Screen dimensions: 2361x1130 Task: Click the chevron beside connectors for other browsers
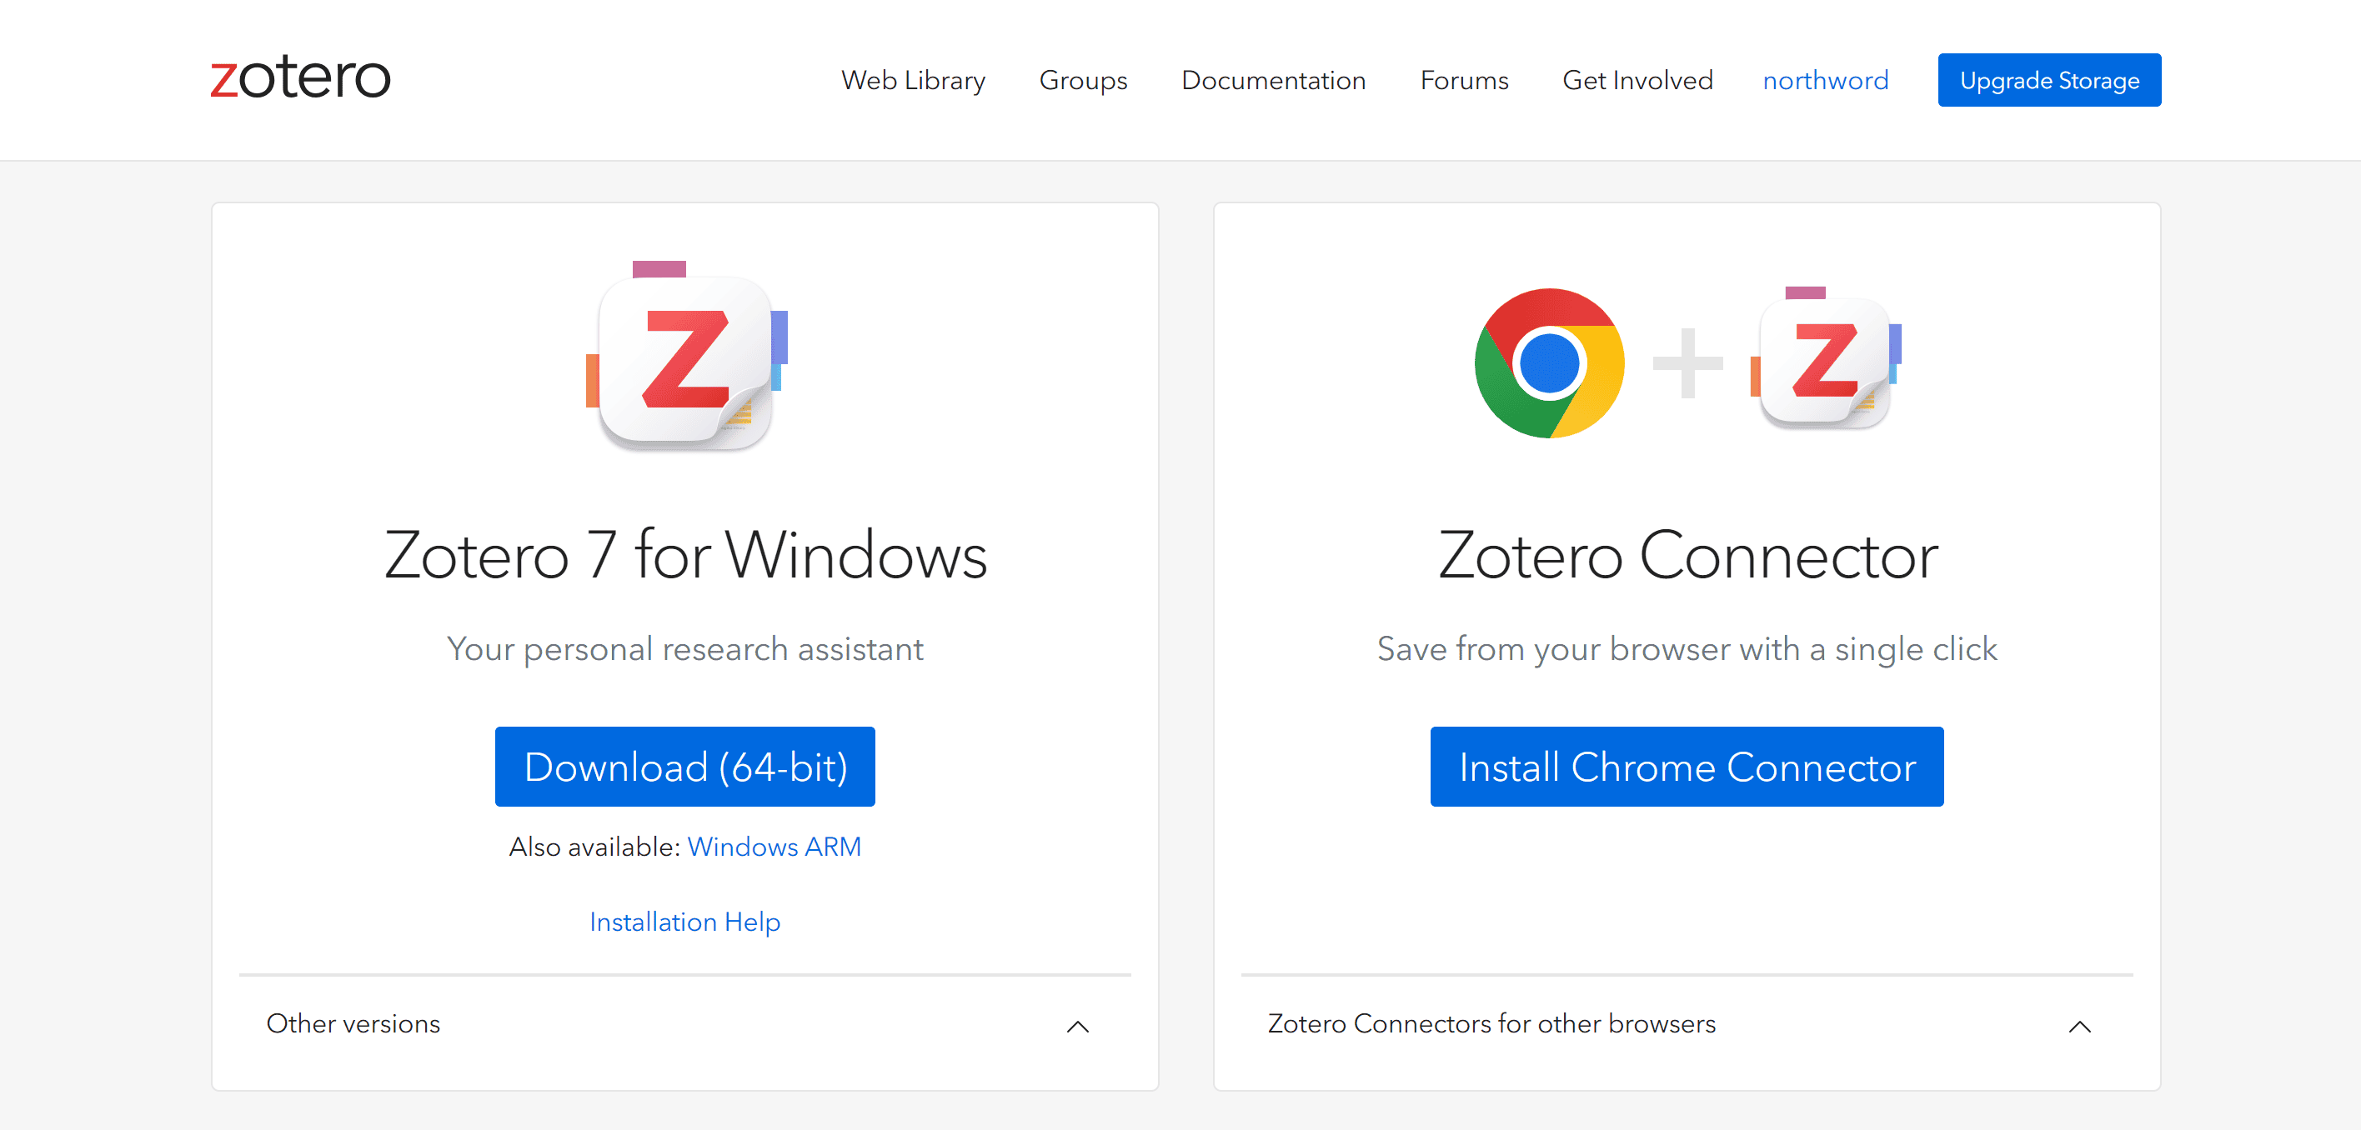click(x=2078, y=1027)
